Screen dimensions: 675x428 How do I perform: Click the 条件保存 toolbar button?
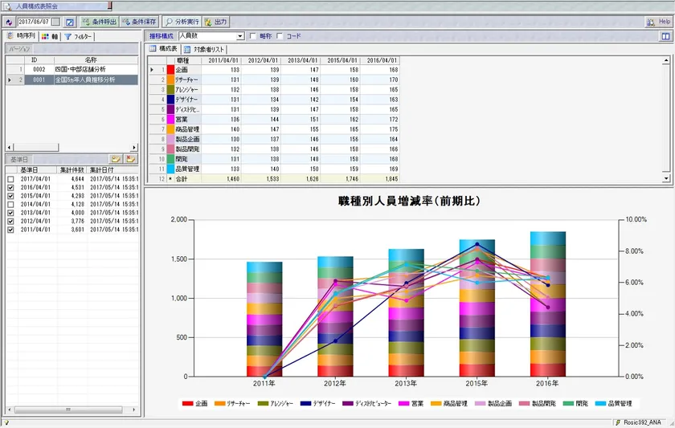tap(138, 22)
